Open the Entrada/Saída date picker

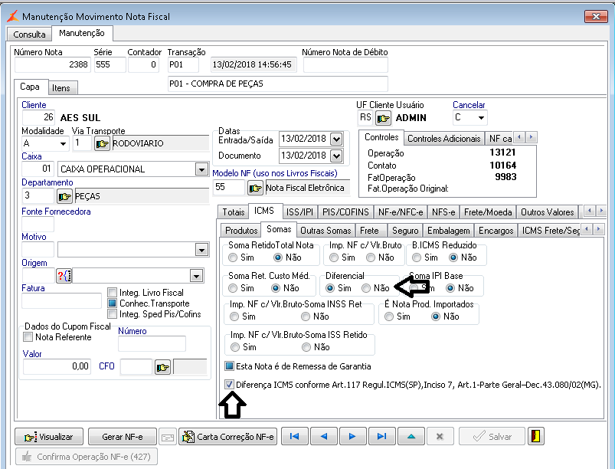335,139
